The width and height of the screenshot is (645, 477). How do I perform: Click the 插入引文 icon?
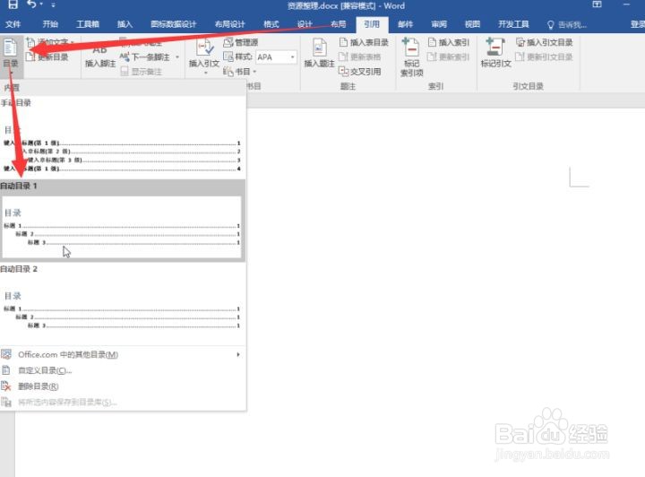tap(204, 48)
